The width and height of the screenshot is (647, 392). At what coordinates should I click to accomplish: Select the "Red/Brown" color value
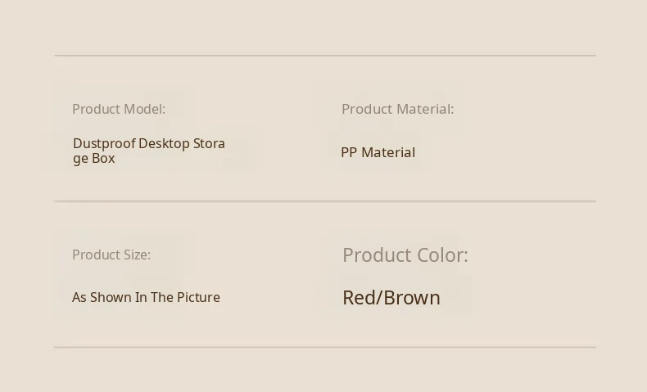pyautogui.click(x=391, y=297)
